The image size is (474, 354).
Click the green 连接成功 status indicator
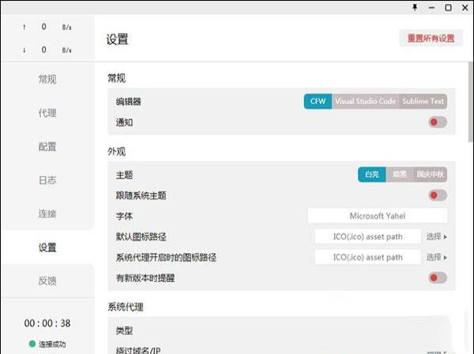tap(47, 344)
